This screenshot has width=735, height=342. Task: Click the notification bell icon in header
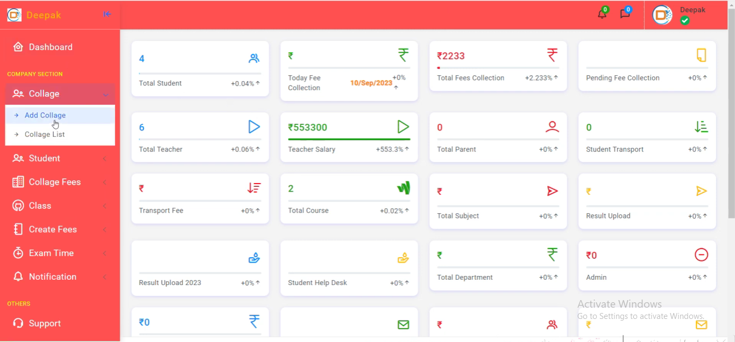[602, 14]
